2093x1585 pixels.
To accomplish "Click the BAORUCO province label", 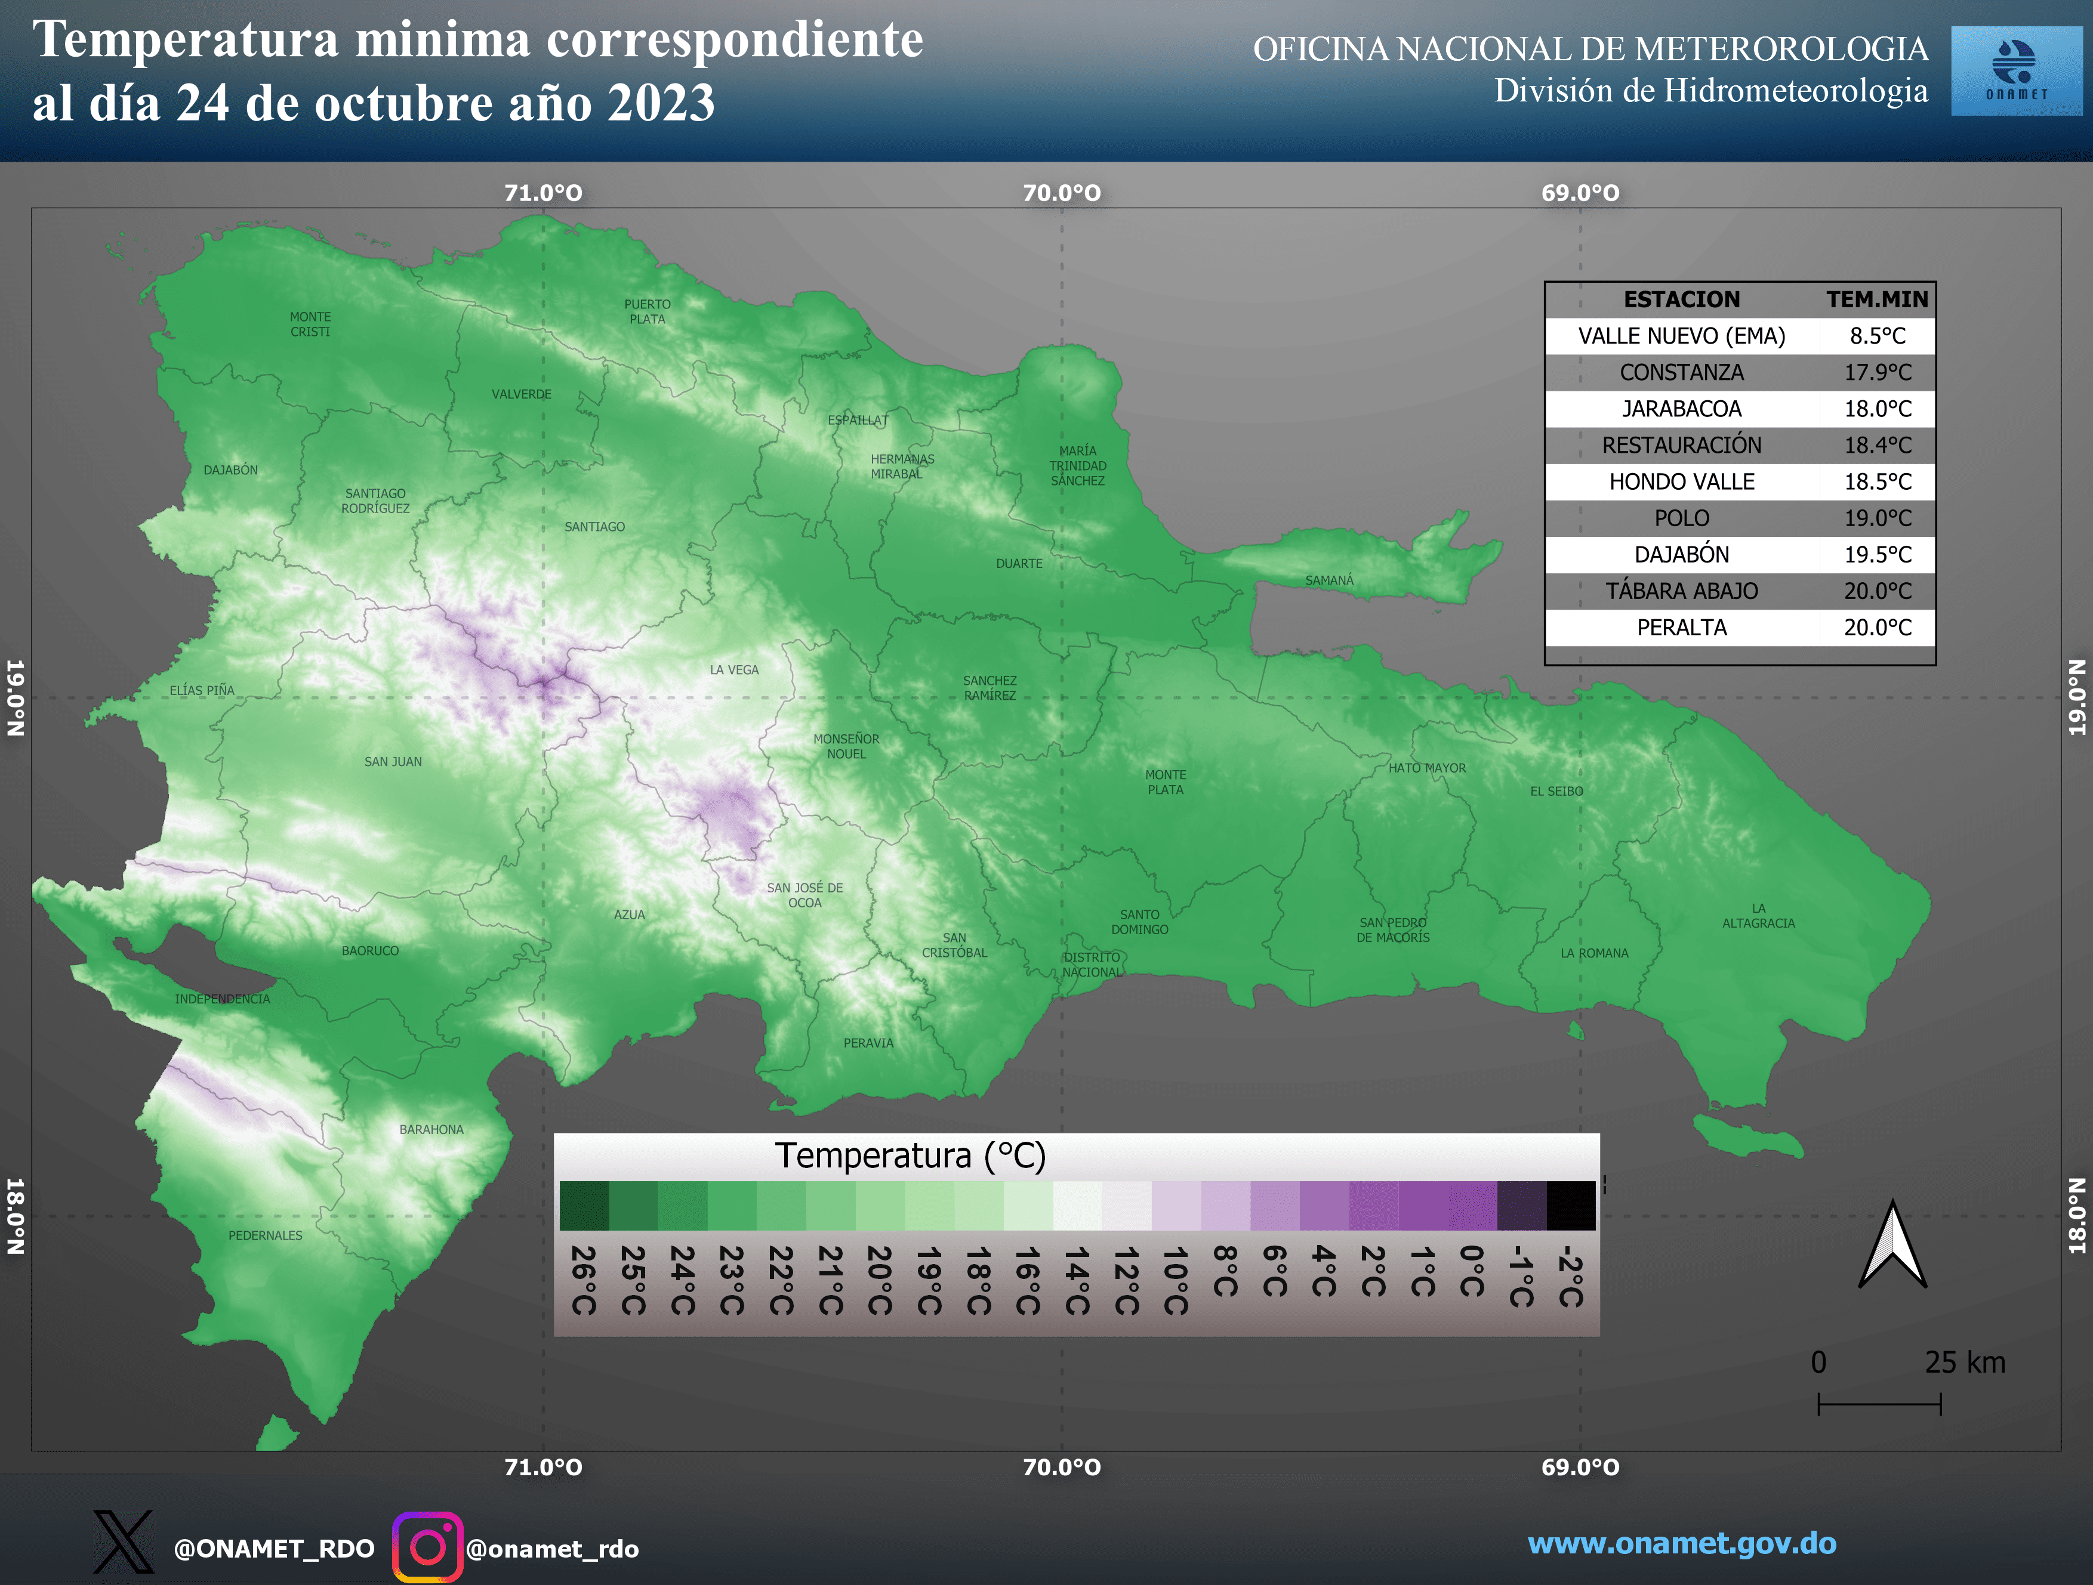I will coord(370,950).
